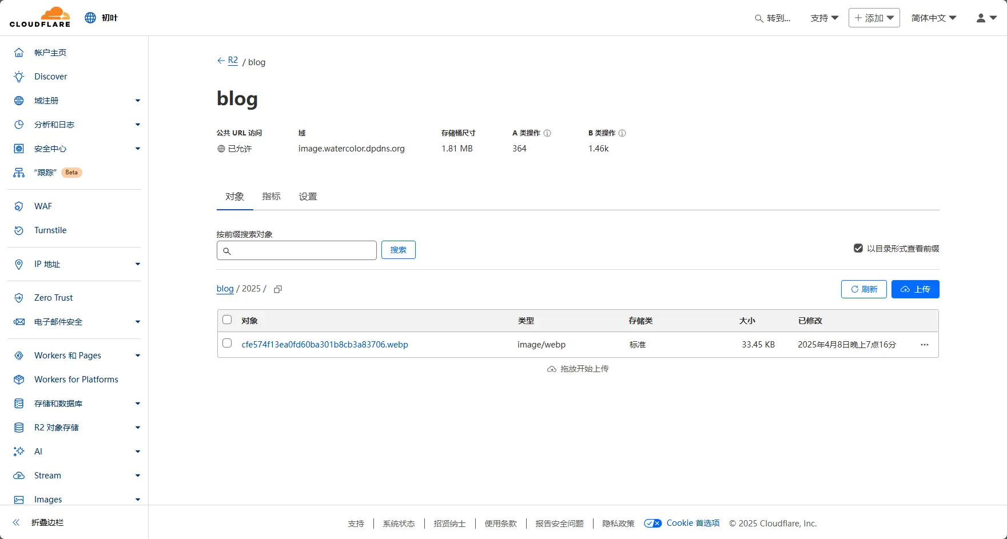Open info icon beside A 类操作

click(x=547, y=133)
